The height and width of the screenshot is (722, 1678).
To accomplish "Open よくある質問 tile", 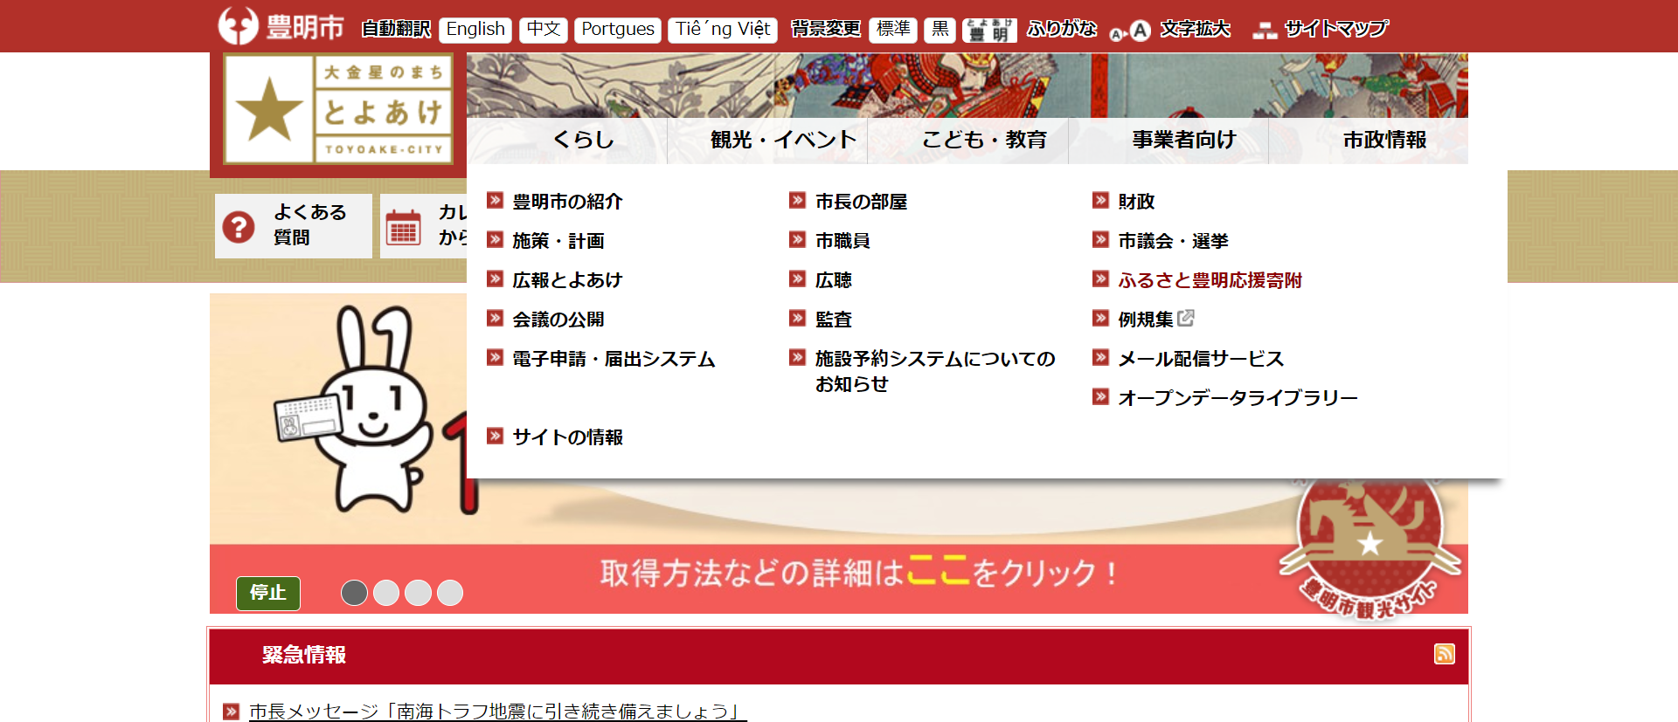I will tap(294, 226).
